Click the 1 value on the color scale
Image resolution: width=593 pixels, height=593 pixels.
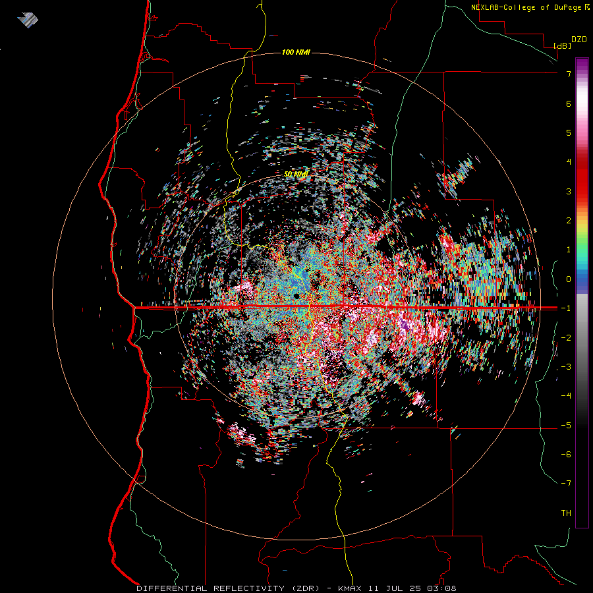[569, 250]
